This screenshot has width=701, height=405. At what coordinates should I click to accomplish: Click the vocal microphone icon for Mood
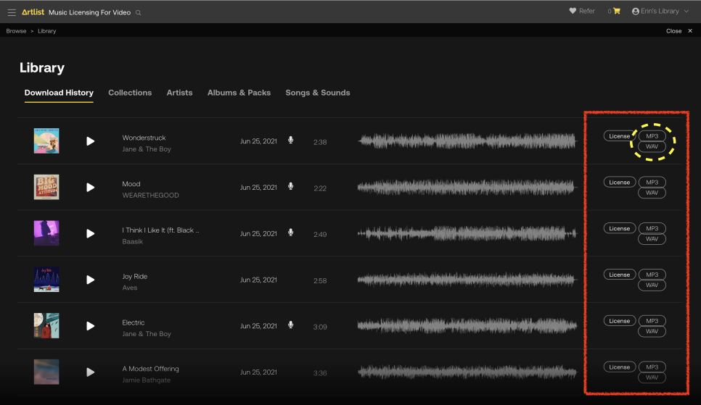point(290,186)
